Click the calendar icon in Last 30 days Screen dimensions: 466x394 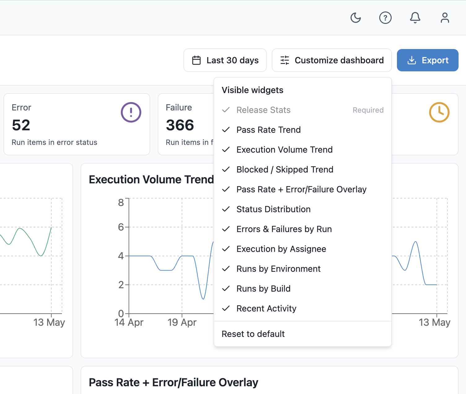pyautogui.click(x=196, y=60)
